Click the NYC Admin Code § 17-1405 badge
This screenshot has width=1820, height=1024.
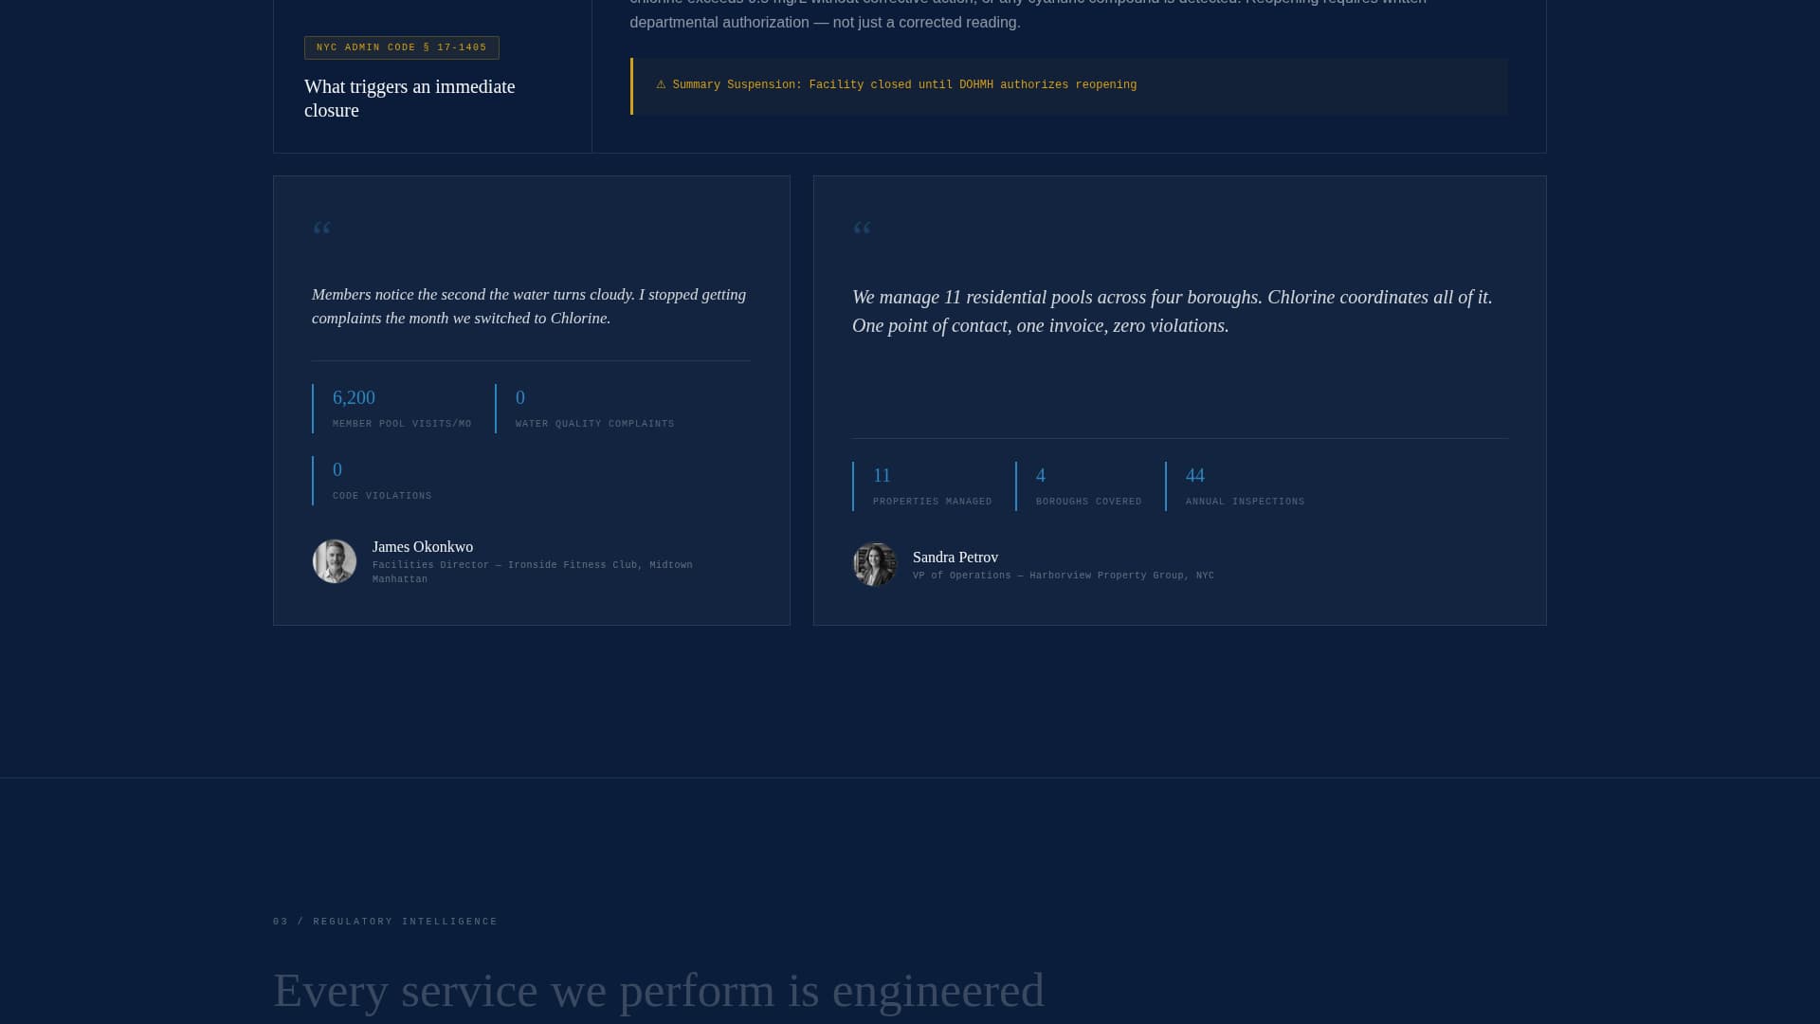[x=402, y=47]
